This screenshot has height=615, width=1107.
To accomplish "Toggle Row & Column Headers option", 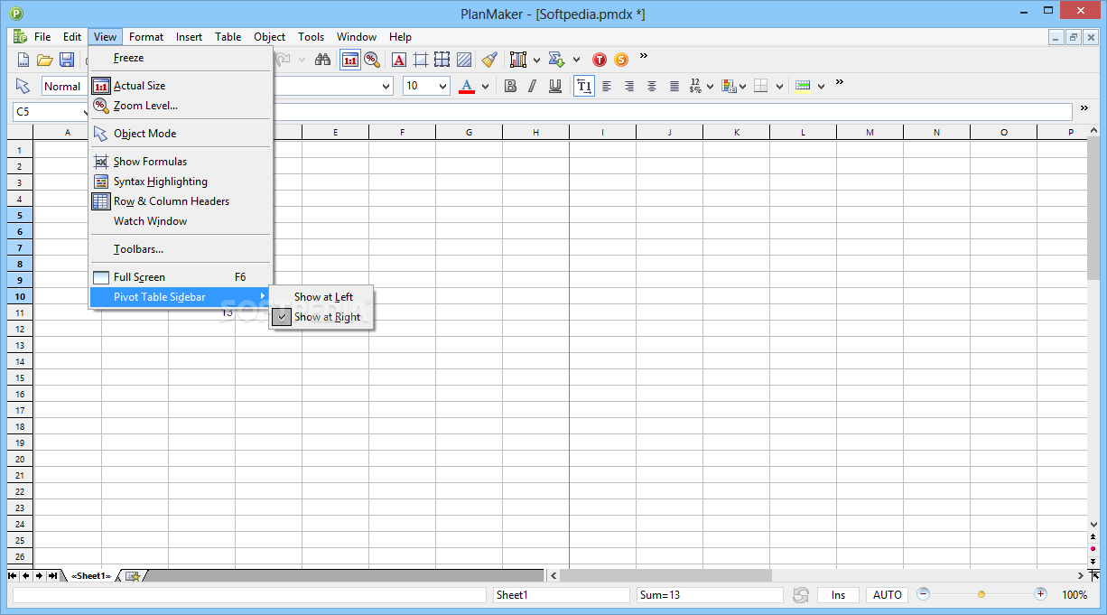I will pyautogui.click(x=181, y=201).
